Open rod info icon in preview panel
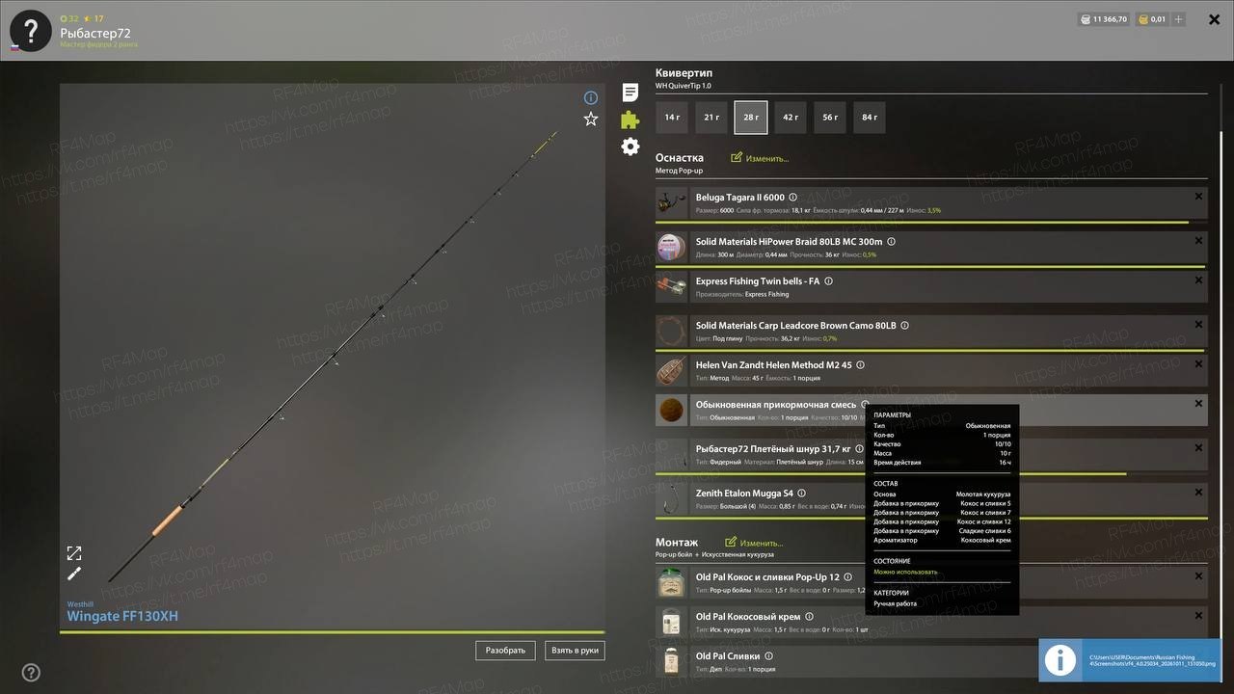The image size is (1234, 694). coord(591,97)
